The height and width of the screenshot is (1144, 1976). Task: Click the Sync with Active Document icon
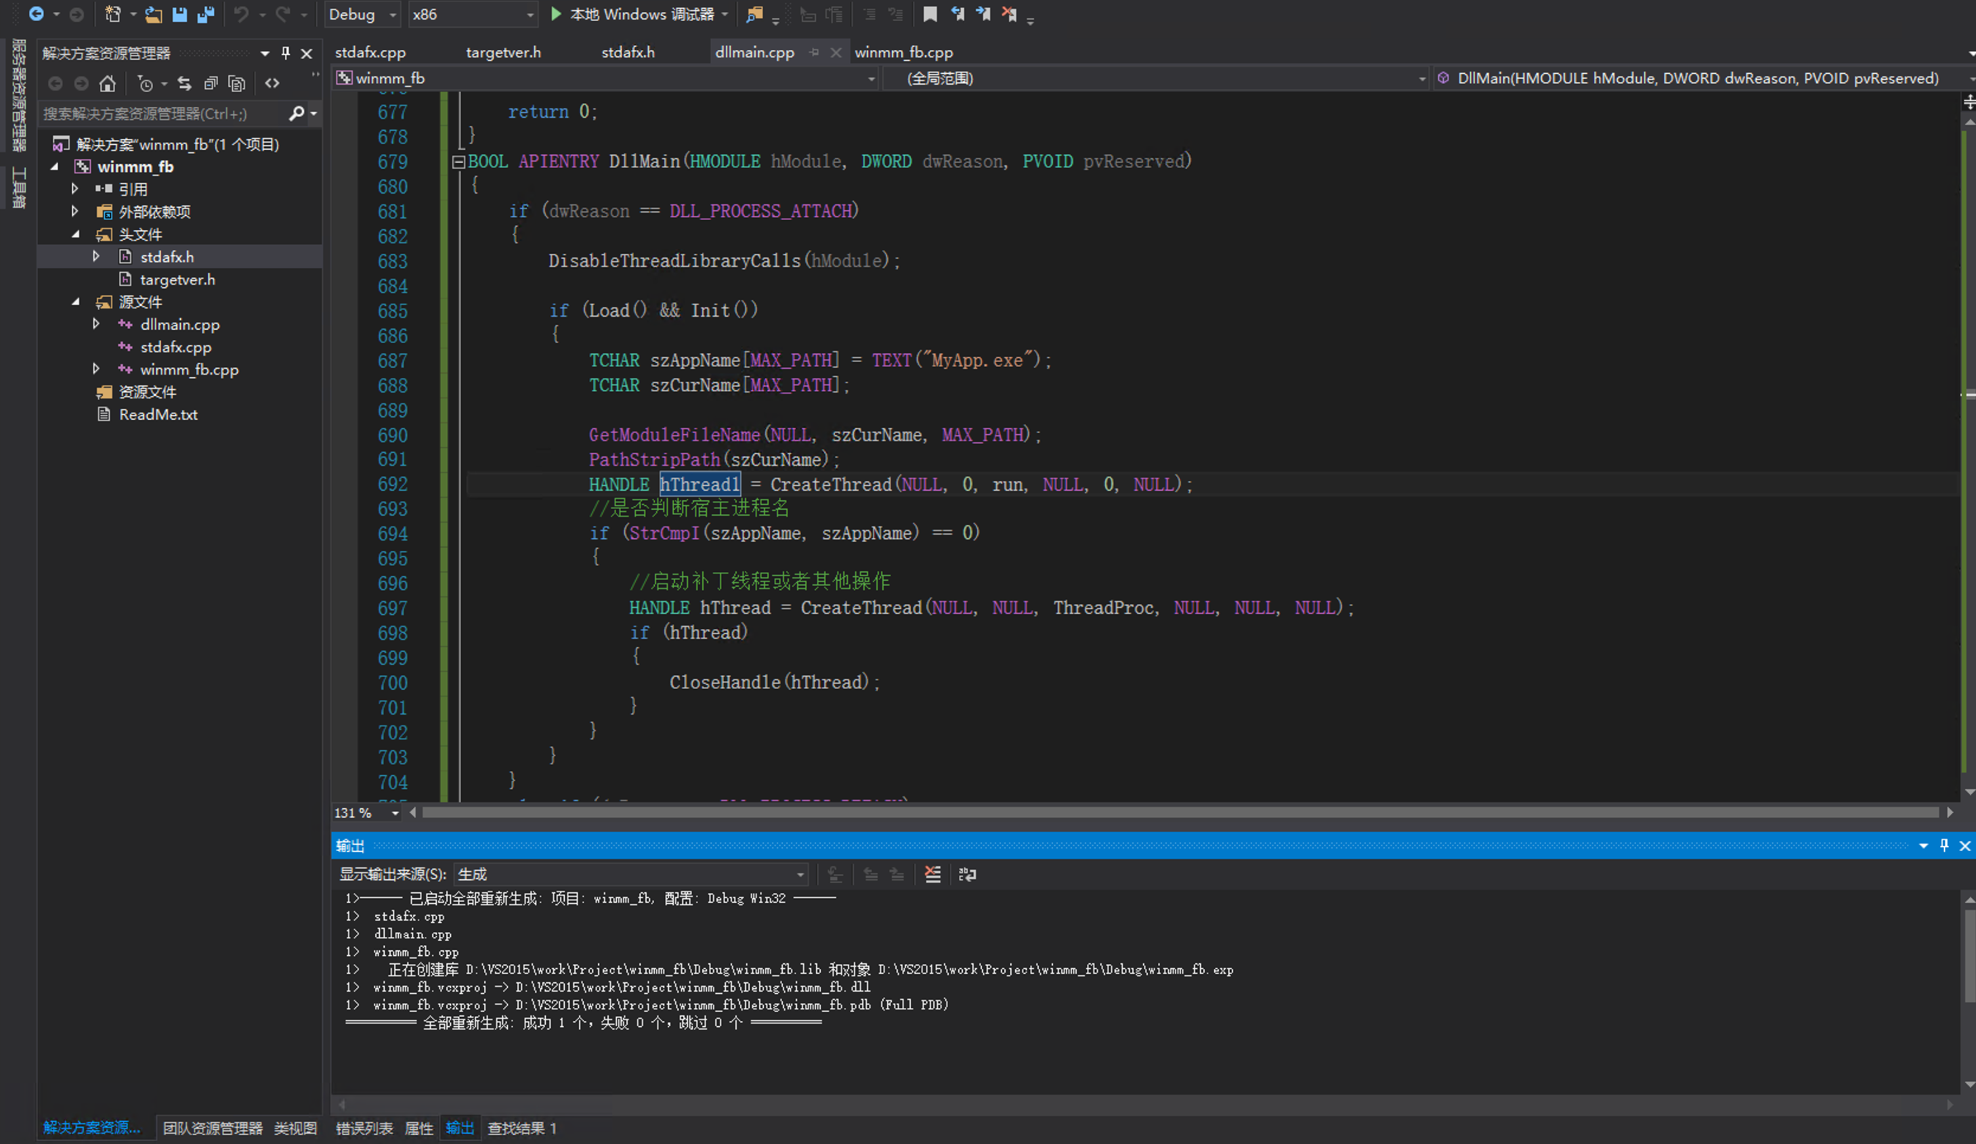pyautogui.click(x=184, y=83)
